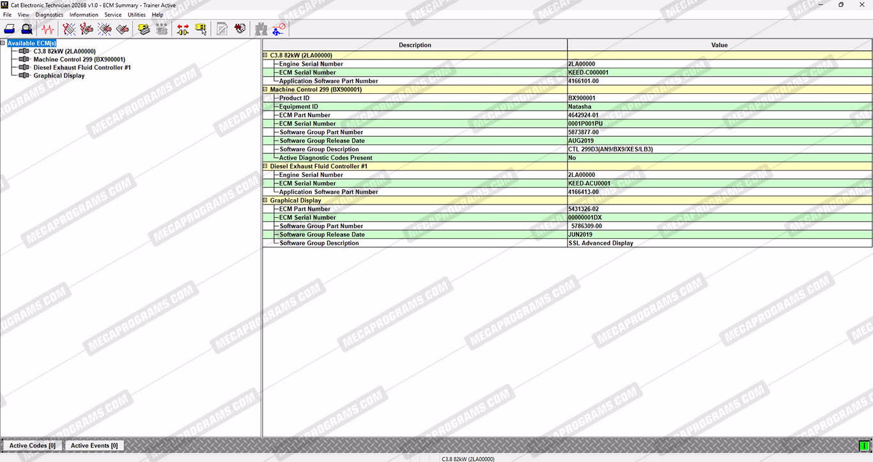Click description value SSL Advanced Display
This screenshot has width=873, height=462.
(x=601, y=243)
